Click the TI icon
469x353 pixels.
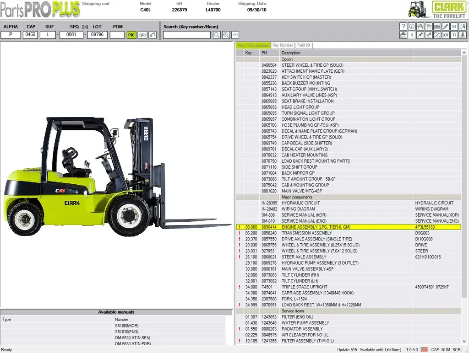[453, 35]
